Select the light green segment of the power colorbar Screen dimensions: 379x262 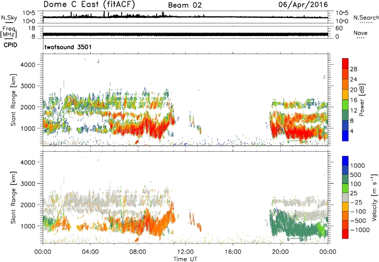(x=345, y=105)
